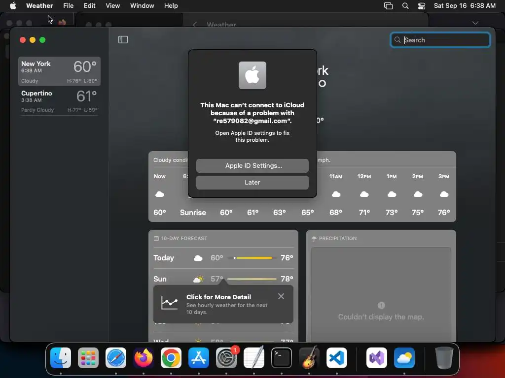This screenshot has height=378, width=505.
Task: Click the Stage Manager menu bar icon
Action: point(389,6)
